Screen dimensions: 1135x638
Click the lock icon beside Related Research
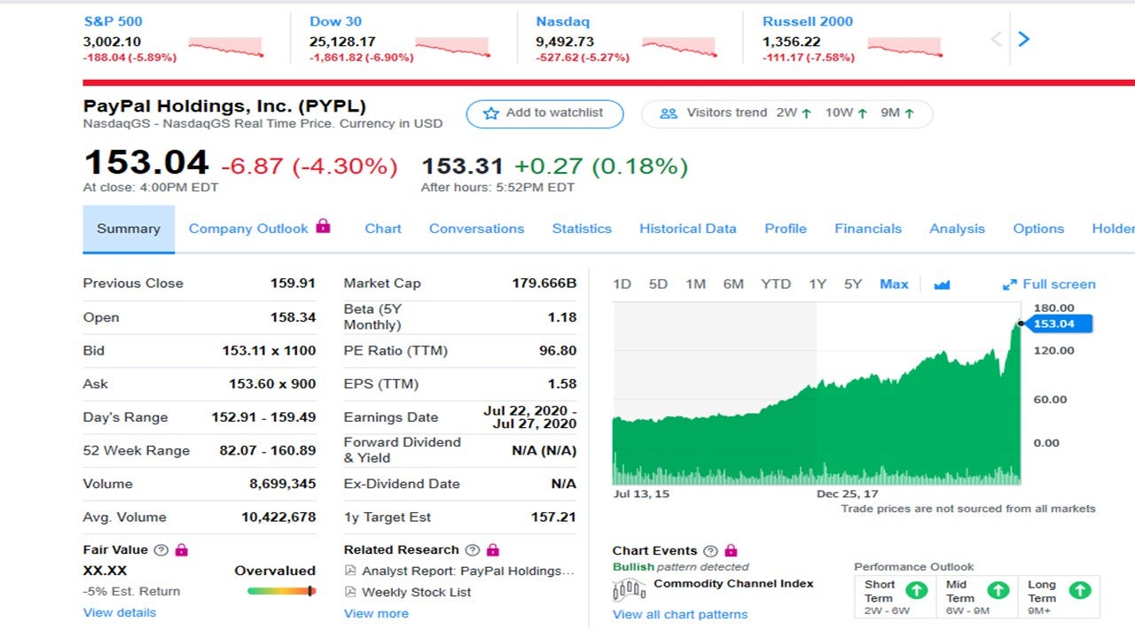coord(493,549)
